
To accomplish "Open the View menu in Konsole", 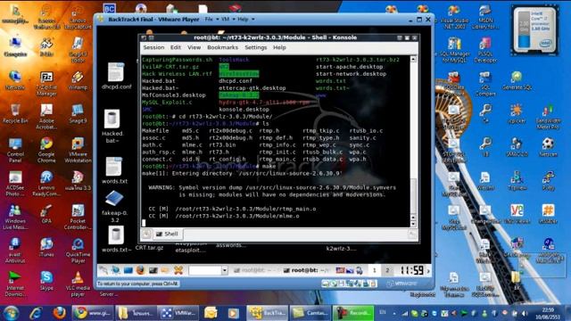I will coord(194,47).
